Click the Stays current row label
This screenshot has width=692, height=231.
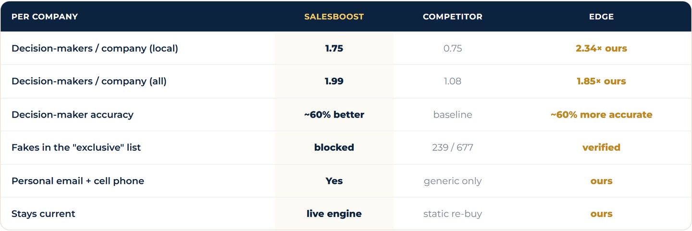point(43,214)
